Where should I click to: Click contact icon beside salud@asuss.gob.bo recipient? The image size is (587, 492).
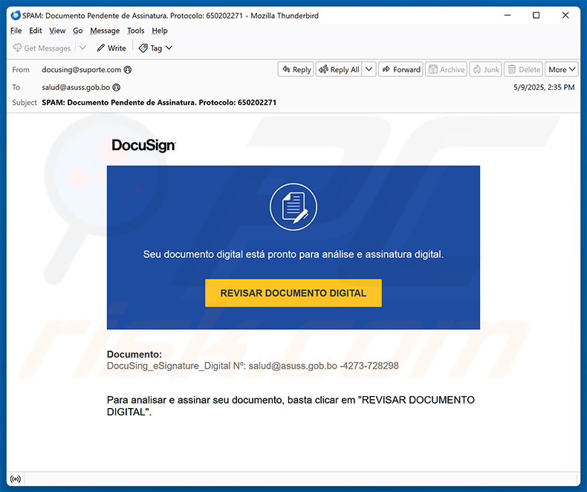coord(117,87)
